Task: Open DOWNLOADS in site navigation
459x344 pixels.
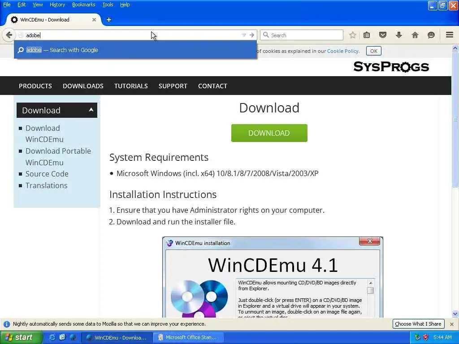Action: [x=83, y=86]
